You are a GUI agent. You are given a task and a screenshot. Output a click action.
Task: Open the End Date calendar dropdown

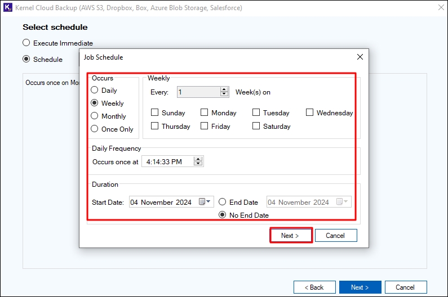pyautogui.click(x=342, y=202)
